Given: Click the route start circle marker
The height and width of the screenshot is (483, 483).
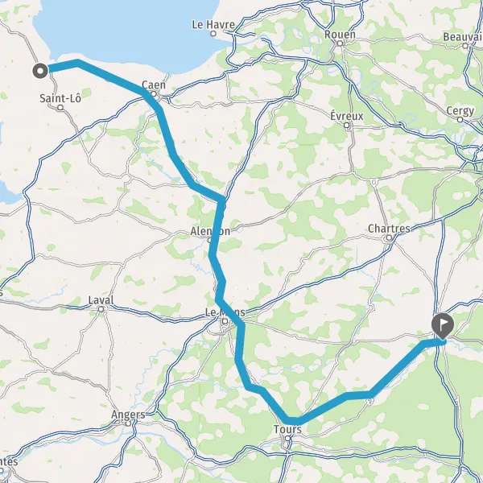Looking at the screenshot, I should click(x=40, y=71).
